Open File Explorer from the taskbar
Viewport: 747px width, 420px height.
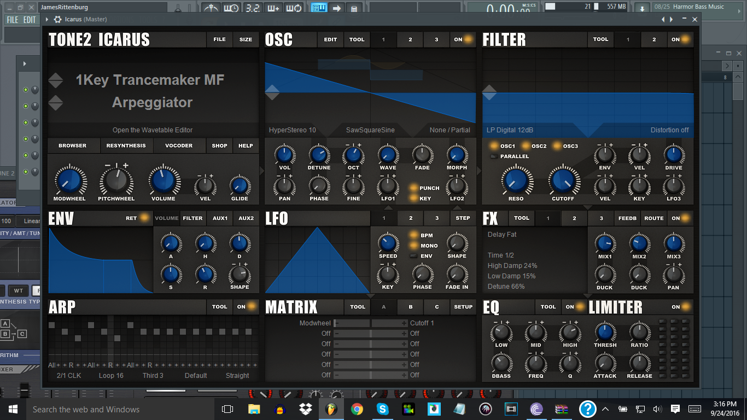point(254,409)
